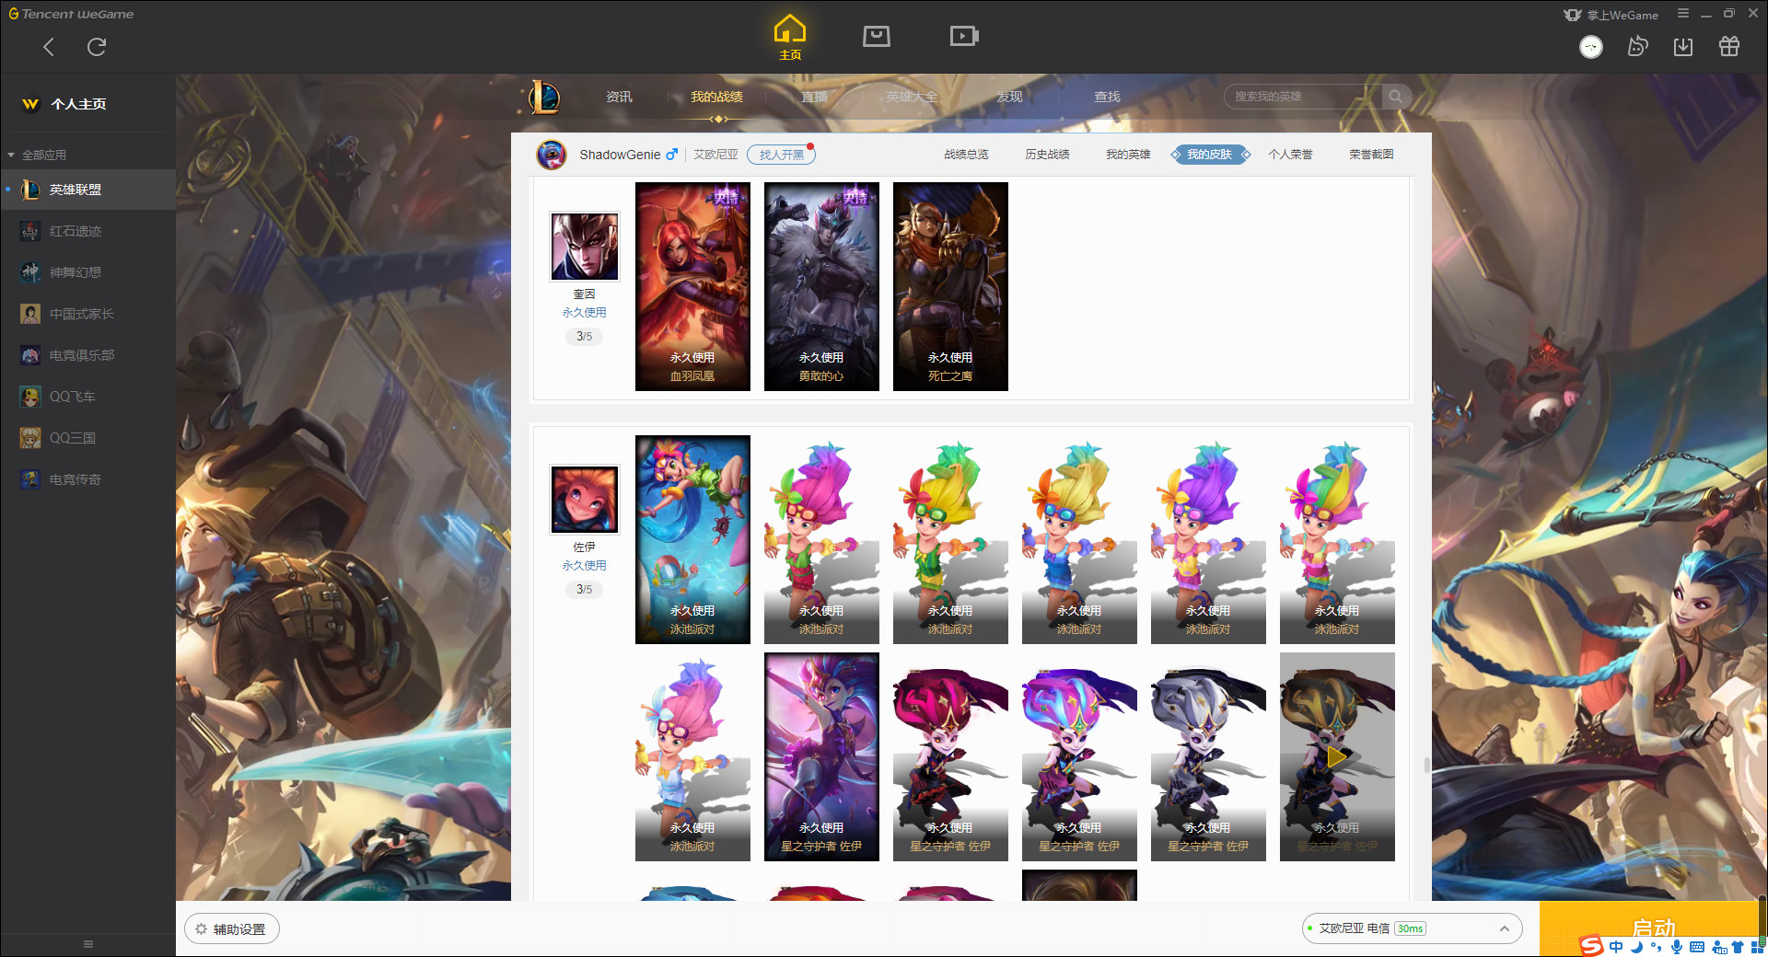Go to the 主页 home icon
The width and height of the screenshot is (1768, 957).
(789, 38)
